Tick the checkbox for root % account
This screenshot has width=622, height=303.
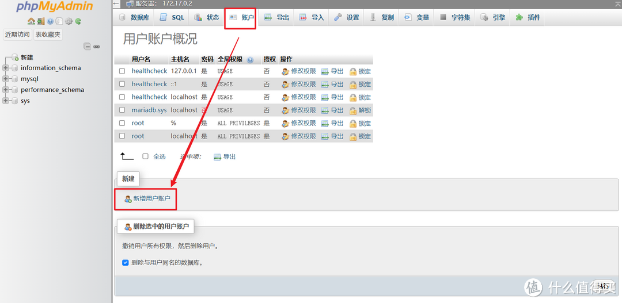coord(122,123)
